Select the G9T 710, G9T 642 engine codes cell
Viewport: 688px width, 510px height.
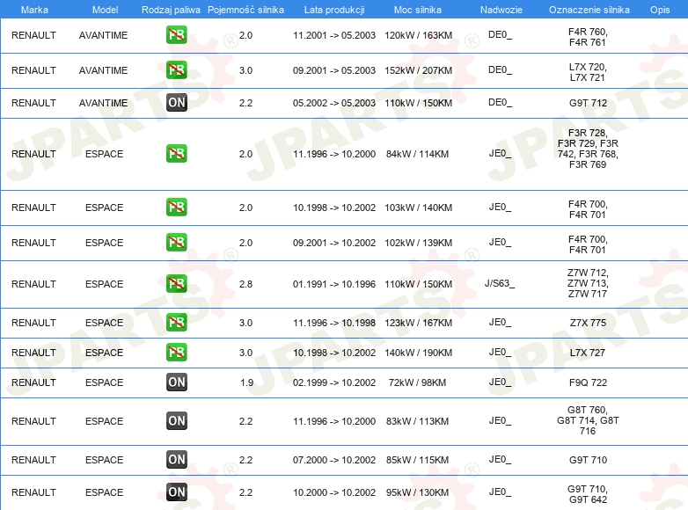[x=588, y=494]
